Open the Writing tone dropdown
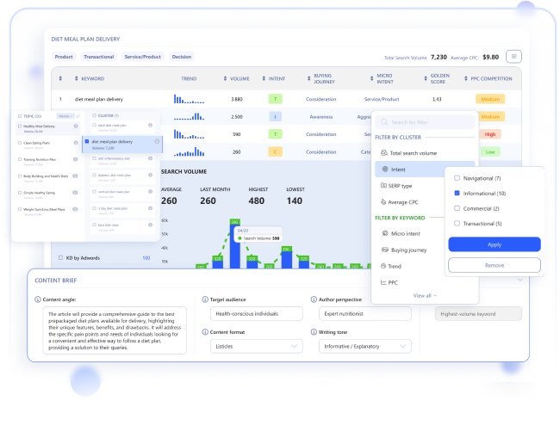This screenshot has height=438, width=560. coord(365,346)
